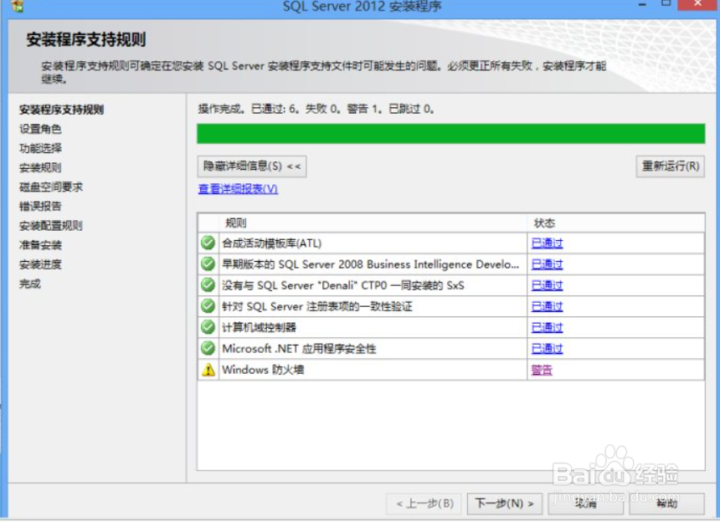Select the 针对 SQL Server 注册表项的一致性验证 text
This screenshot has width=720, height=522.
[x=317, y=306]
